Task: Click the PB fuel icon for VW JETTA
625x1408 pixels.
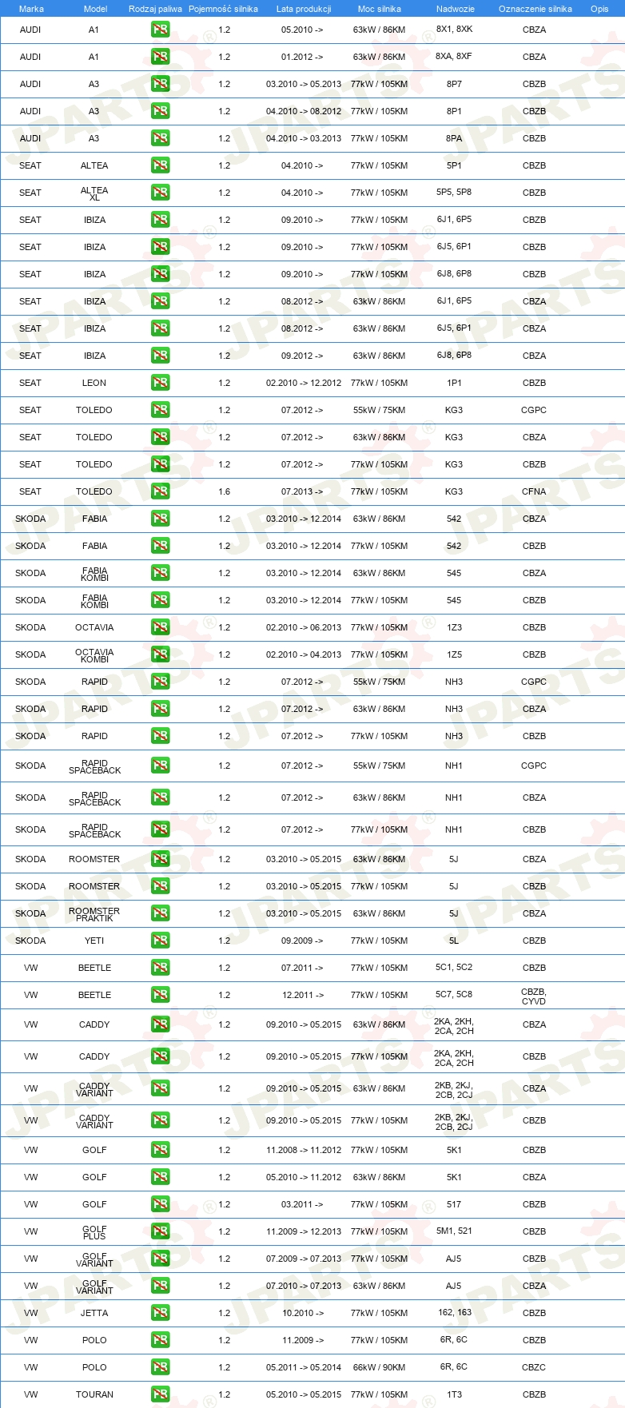Action: (160, 1313)
